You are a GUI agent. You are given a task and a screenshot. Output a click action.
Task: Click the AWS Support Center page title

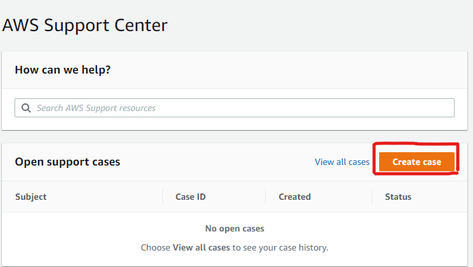(85, 25)
